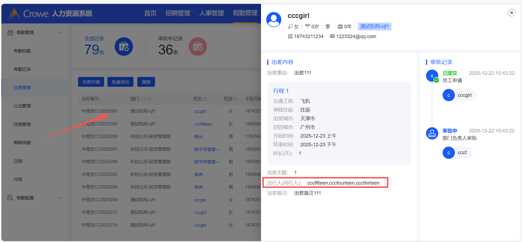Click the blue all-records briefcase icon
Screen dimensions: 522x242
(x=124, y=46)
